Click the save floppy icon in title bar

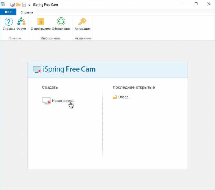click(24, 4)
